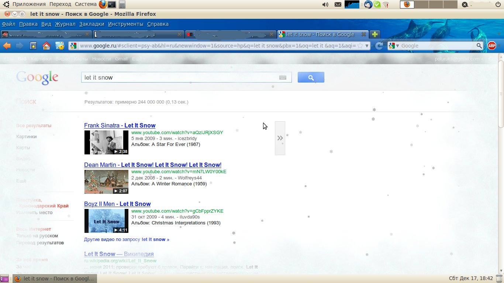Click the green checkmark tray icon

[377, 4]
